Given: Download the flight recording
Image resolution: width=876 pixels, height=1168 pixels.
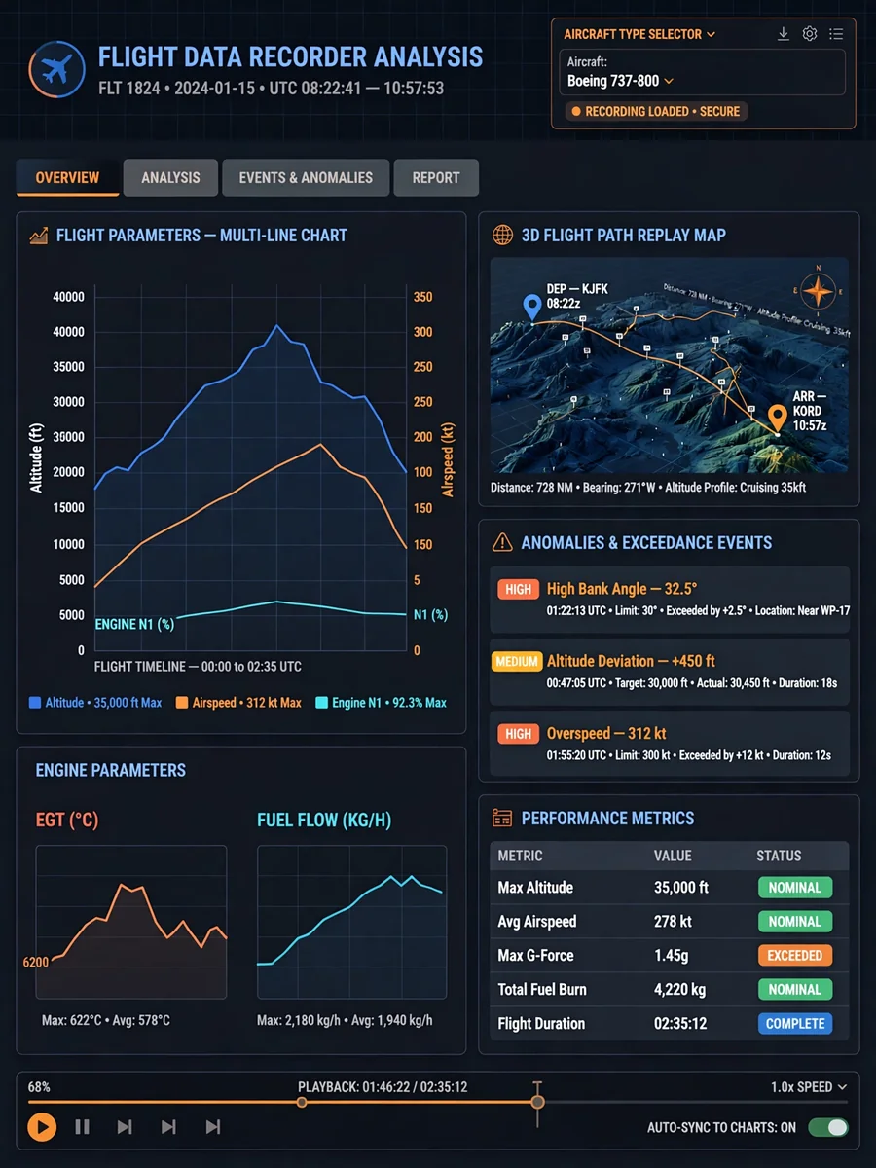Looking at the screenshot, I should (x=784, y=34).
